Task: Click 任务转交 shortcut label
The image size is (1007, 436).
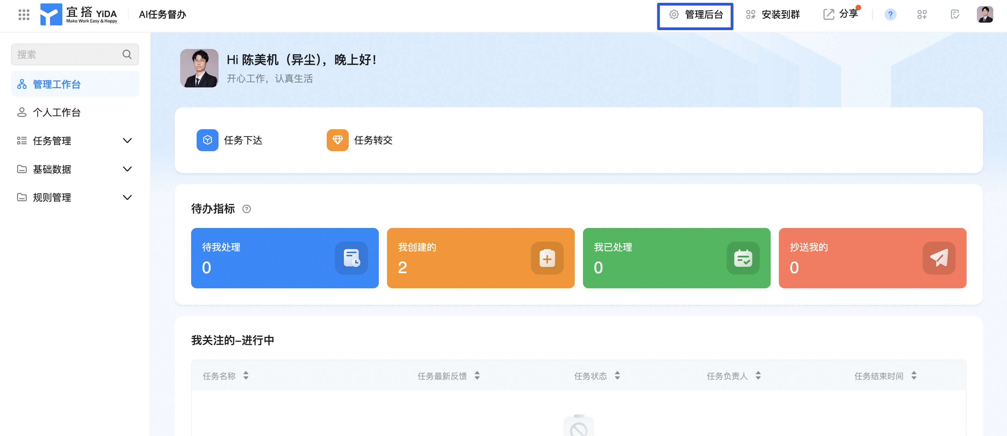Action: coord(373,140)
